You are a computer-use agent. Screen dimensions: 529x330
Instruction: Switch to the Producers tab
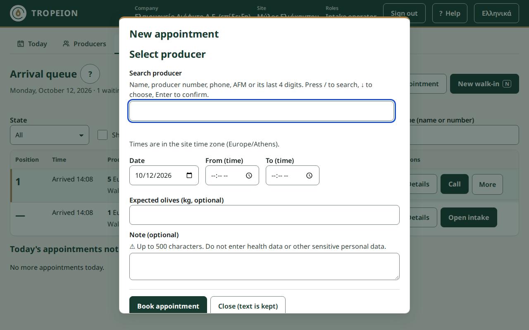(84, 44)
